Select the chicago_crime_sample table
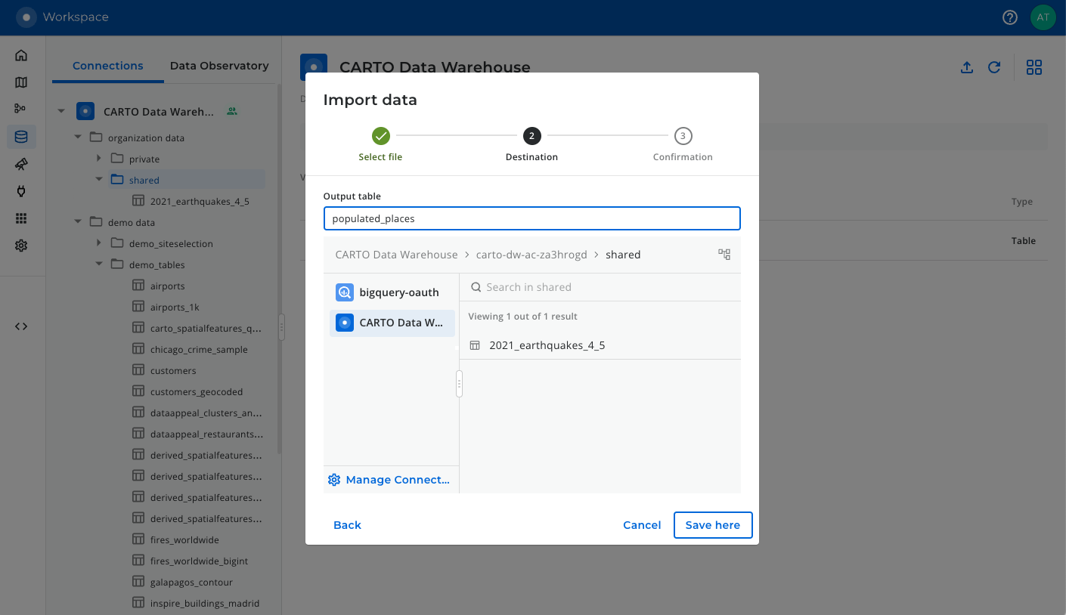 point(199,349)
